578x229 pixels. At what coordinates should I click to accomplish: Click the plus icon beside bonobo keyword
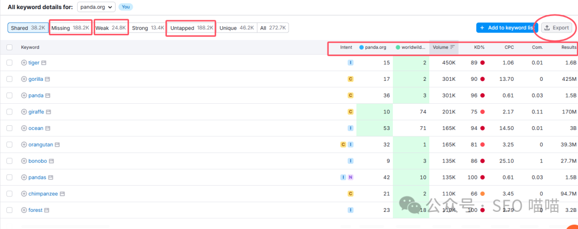click(24, 161)
